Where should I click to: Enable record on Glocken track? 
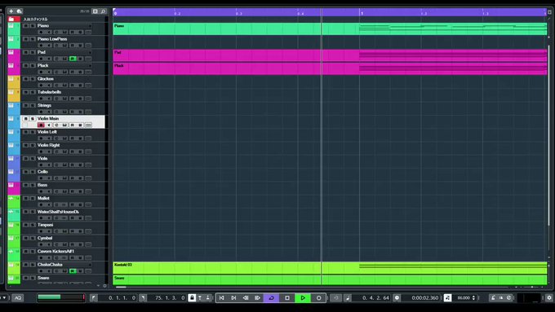point(41,86)
